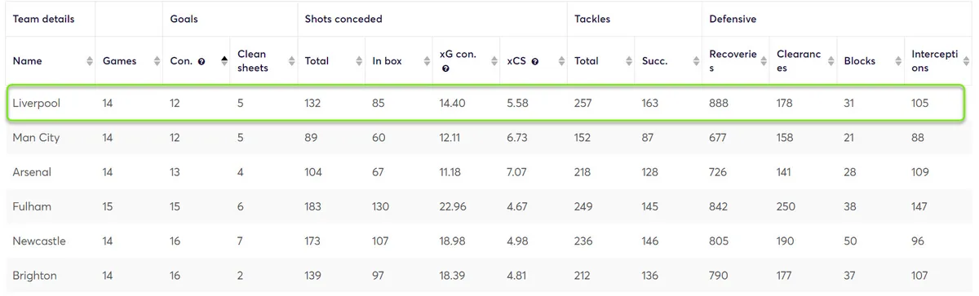Sort by Games column sort arrows
This screenshot has height=296, width=979.
point(157,61)
